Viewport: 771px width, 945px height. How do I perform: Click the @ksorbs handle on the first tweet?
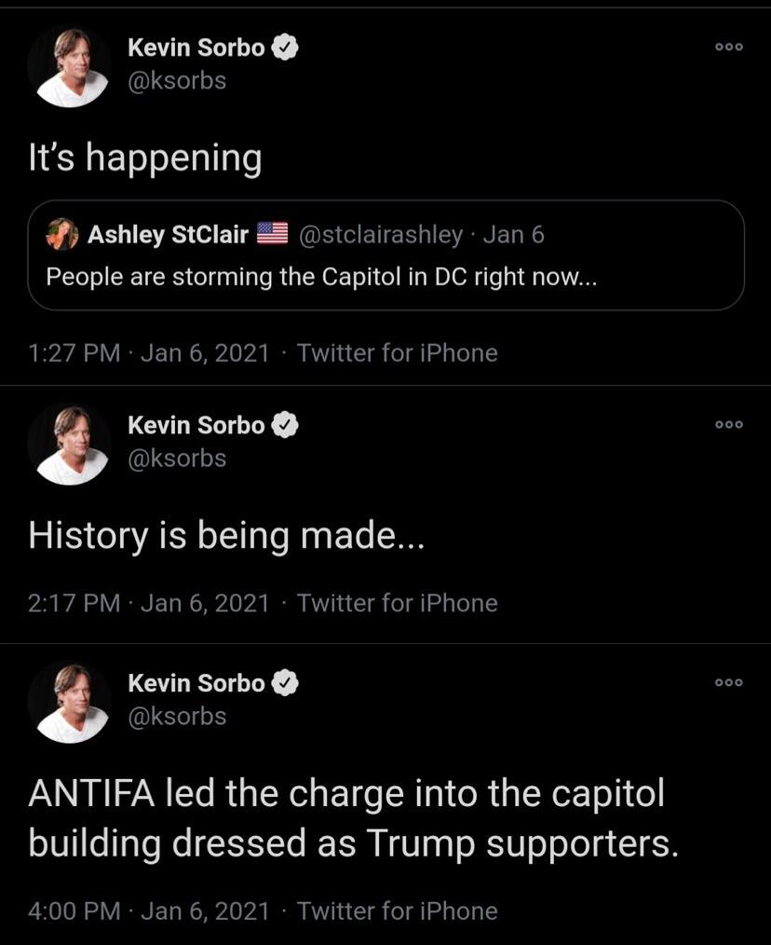177,81
